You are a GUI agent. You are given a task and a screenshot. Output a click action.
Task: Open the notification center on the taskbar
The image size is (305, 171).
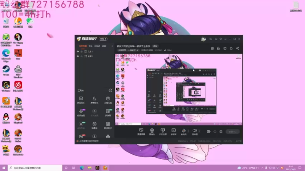pos(300,168)
